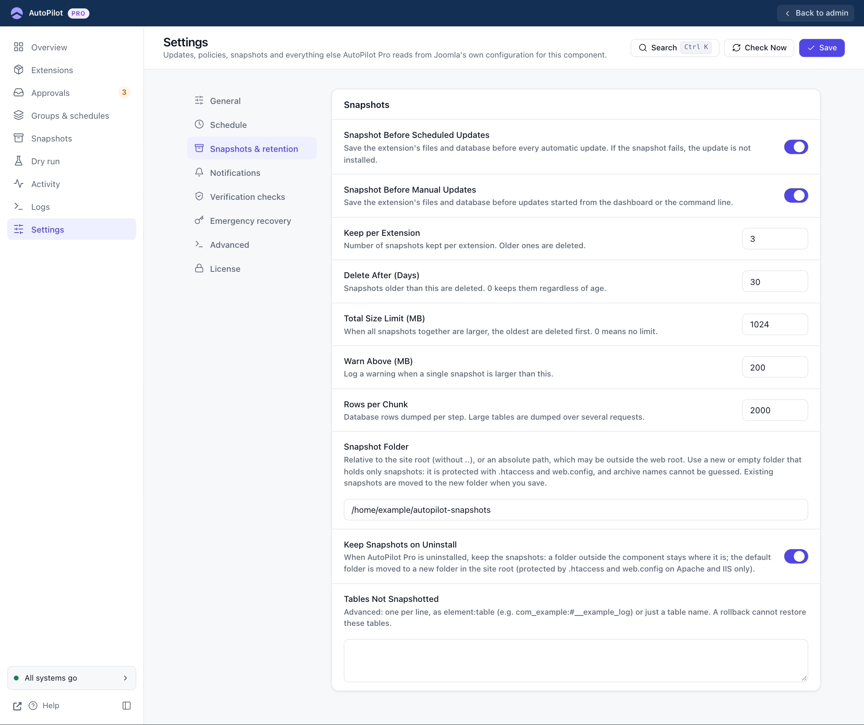Click the License lock icon
The image size is (864, 725).
(x=199, y=269)
